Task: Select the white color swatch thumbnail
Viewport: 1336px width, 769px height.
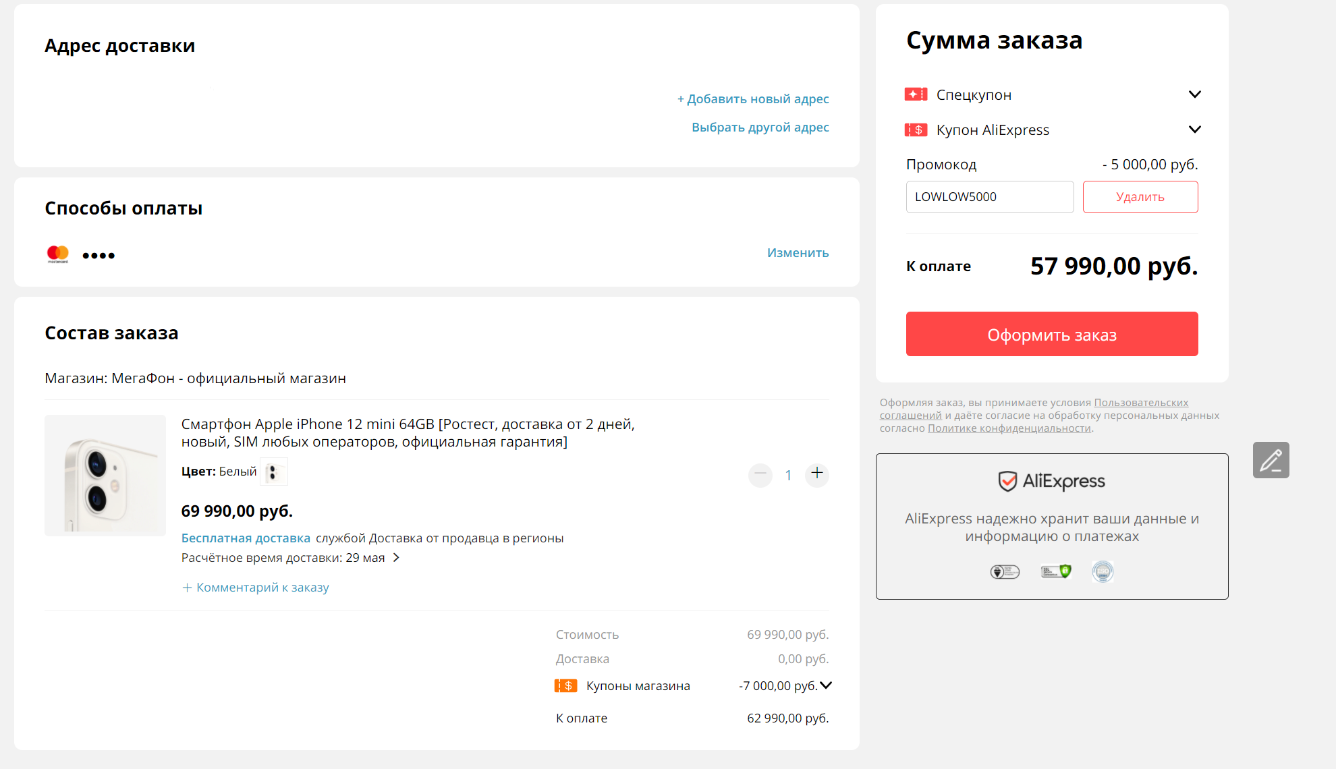Action: [x=273, y=472]
